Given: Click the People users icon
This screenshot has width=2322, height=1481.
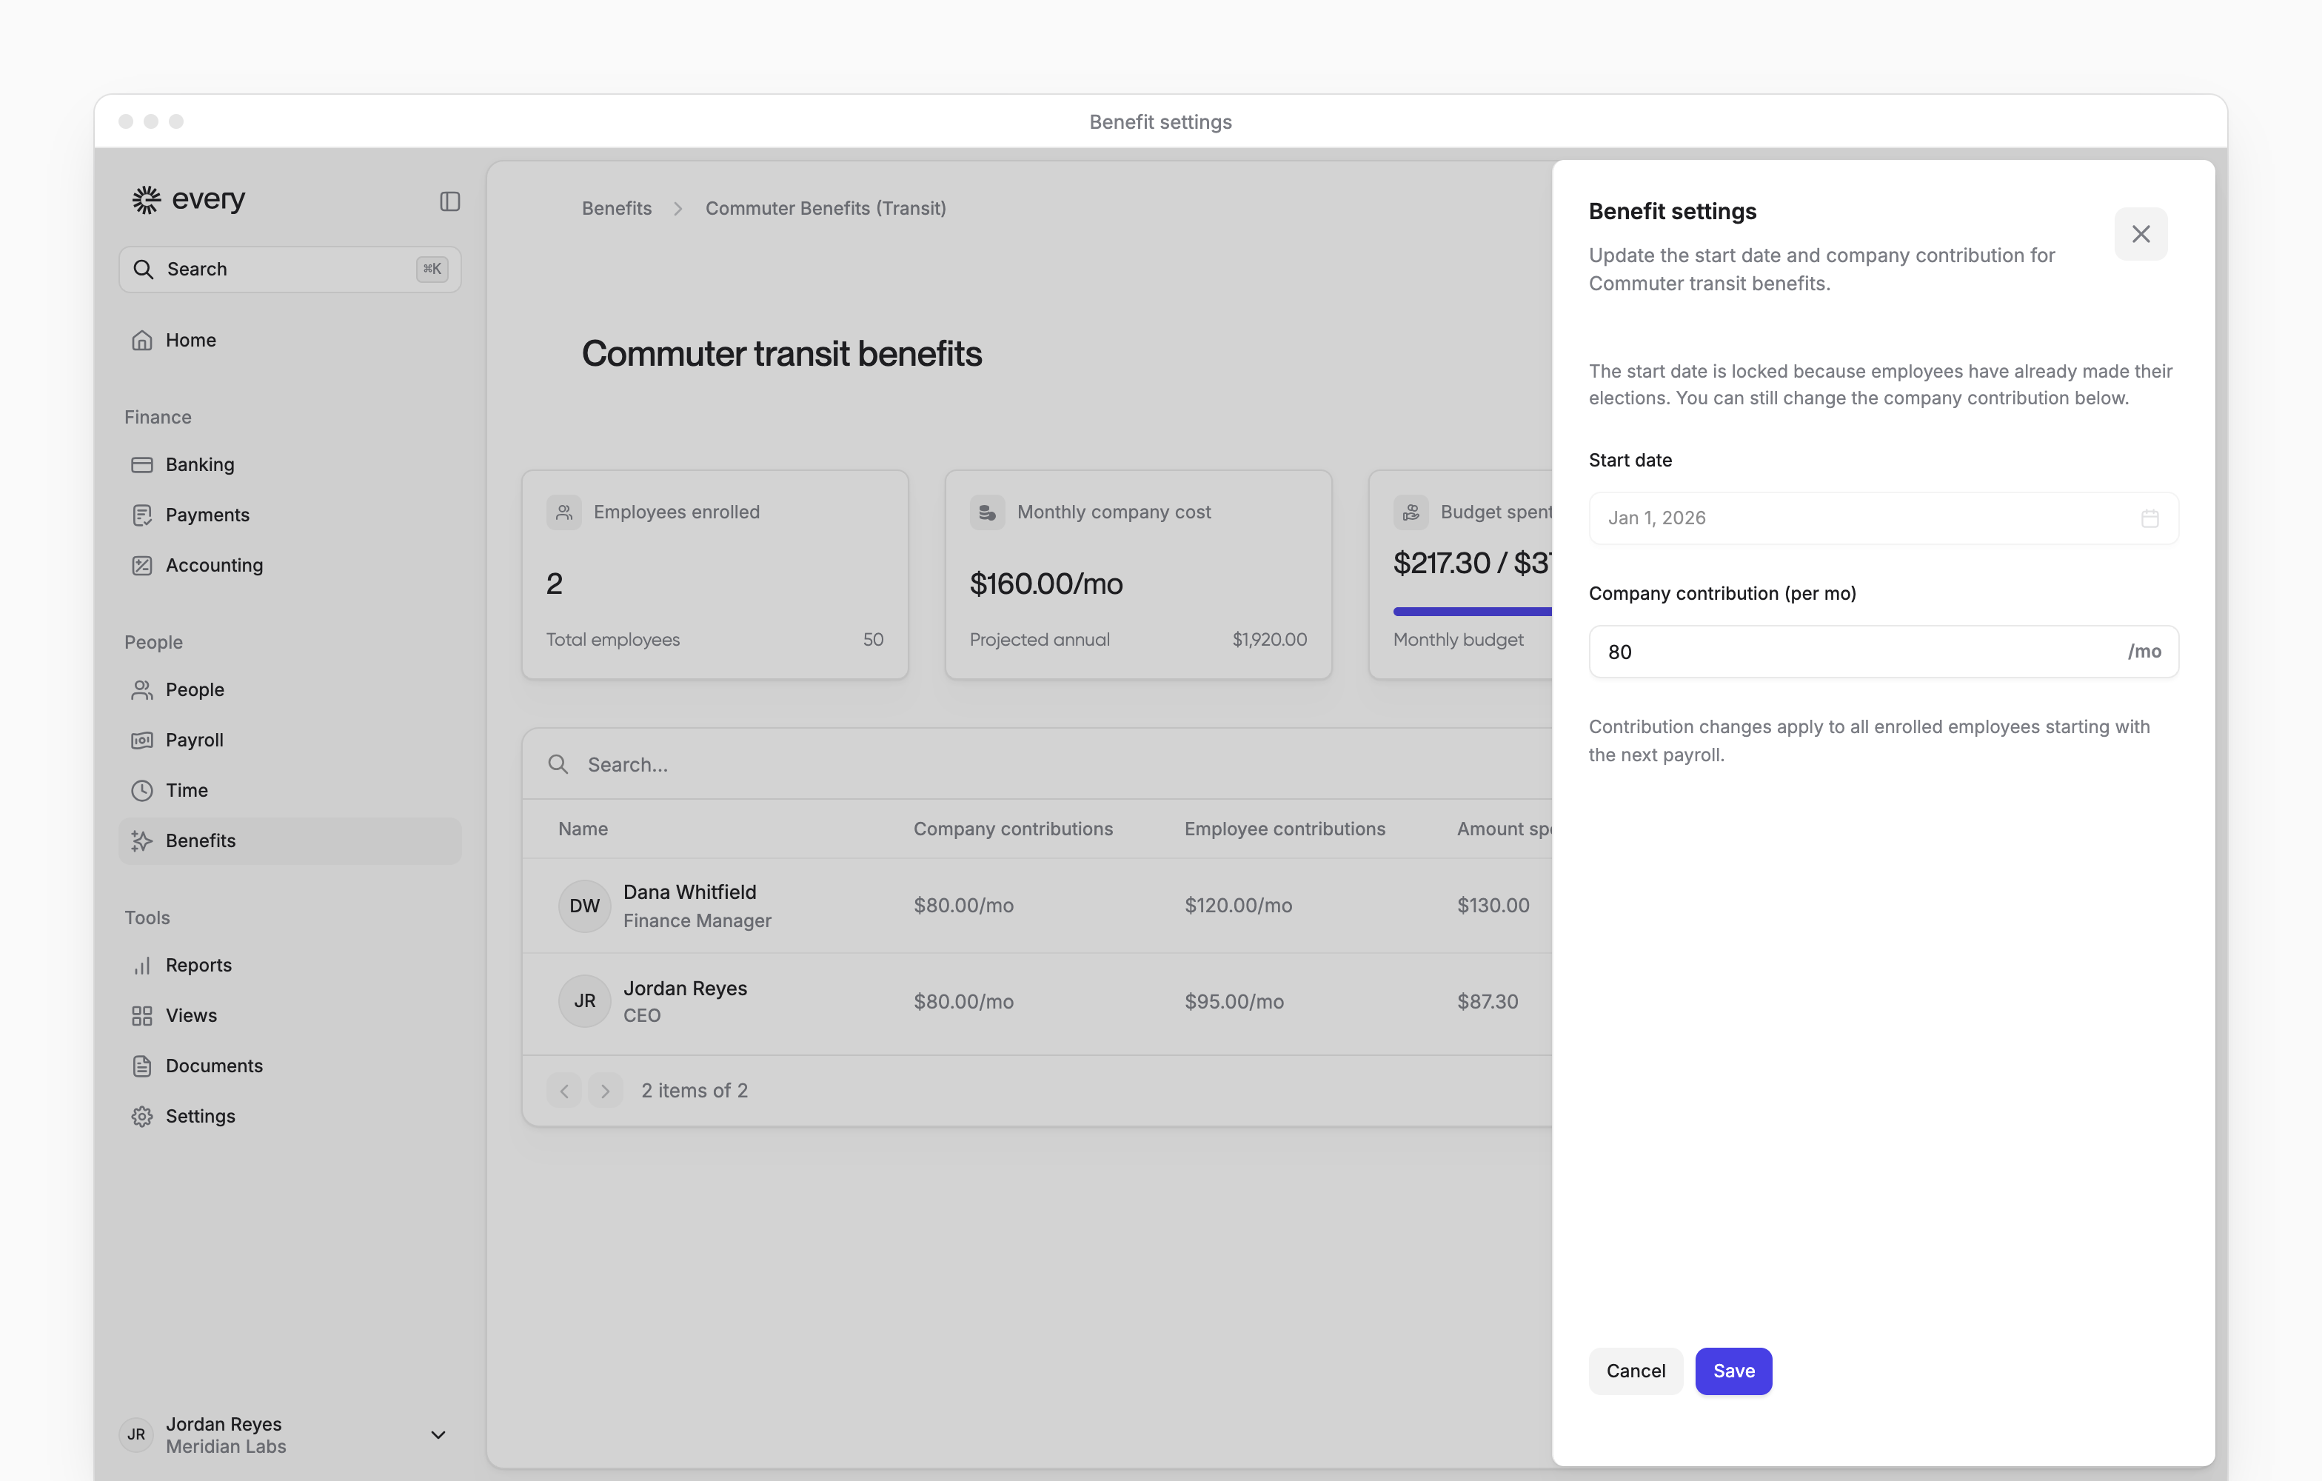Looking at the screenshot, I should coord(141,689).
